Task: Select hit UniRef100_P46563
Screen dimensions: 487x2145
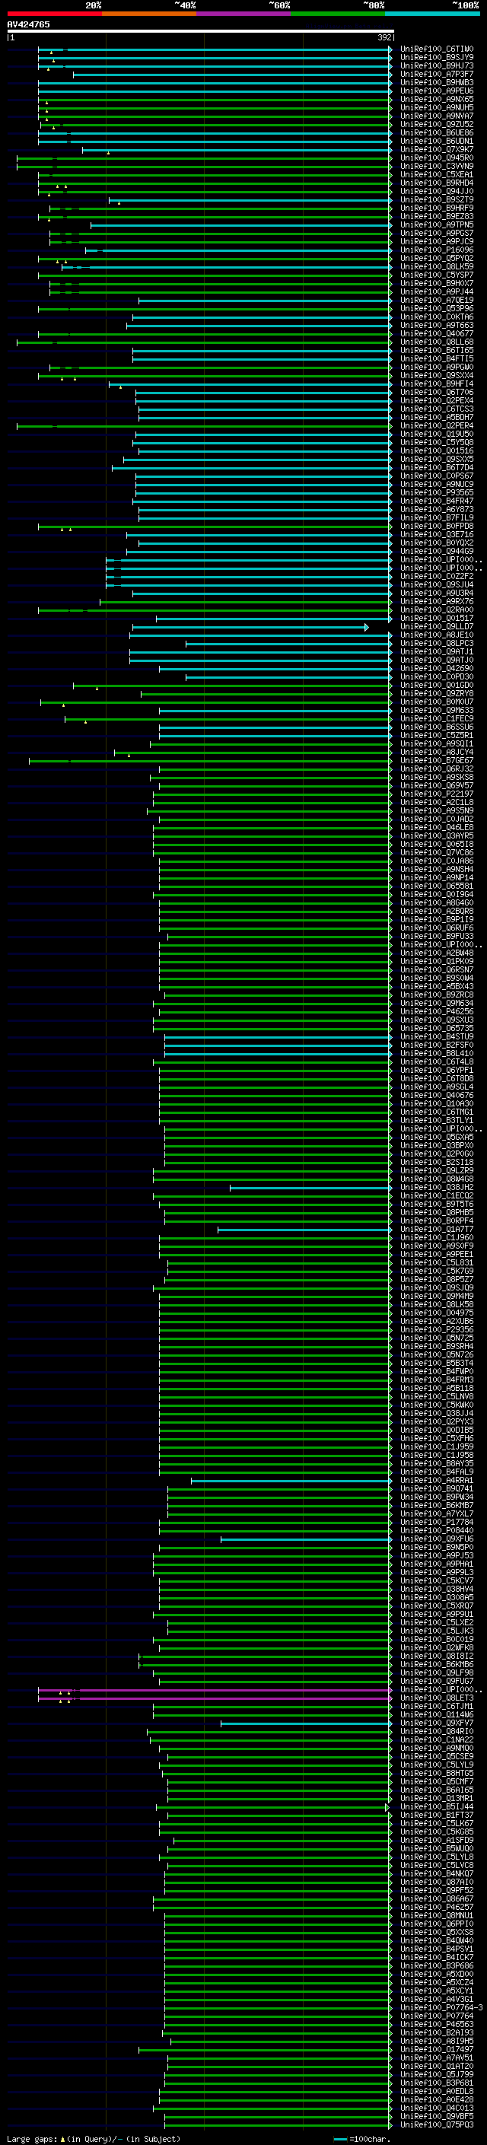Action: click(x=437, y=2025)
